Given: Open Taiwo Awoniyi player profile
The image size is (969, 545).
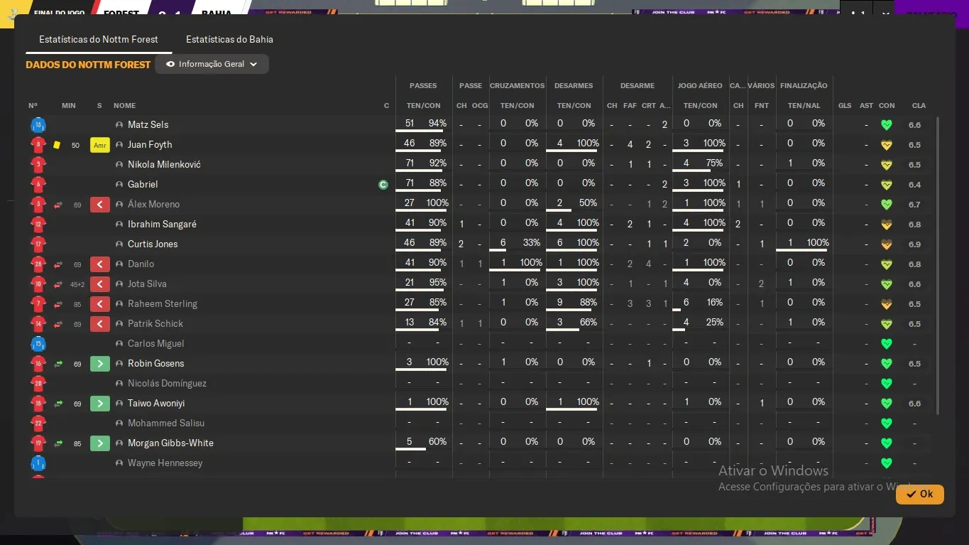Looking at the screenshot, I should 156,404.
